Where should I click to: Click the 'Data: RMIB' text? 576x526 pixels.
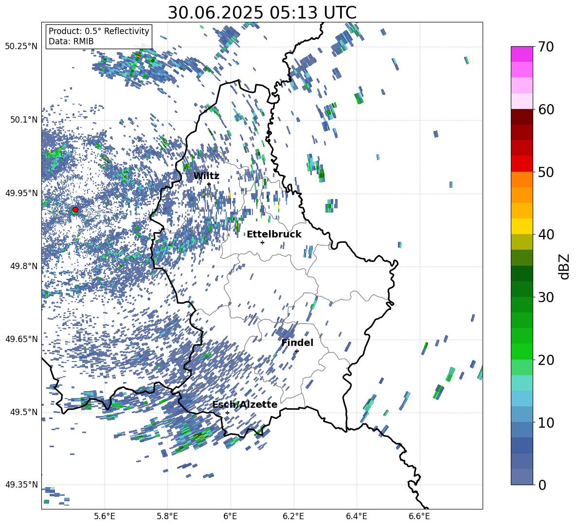(x=71, y=41)
